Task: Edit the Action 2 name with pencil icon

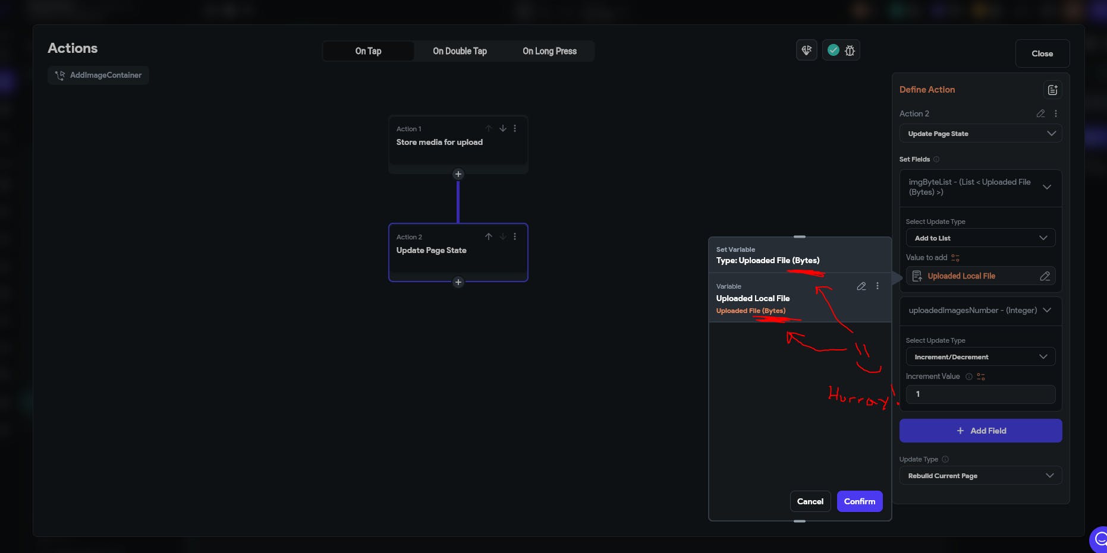Action: 1040,113
